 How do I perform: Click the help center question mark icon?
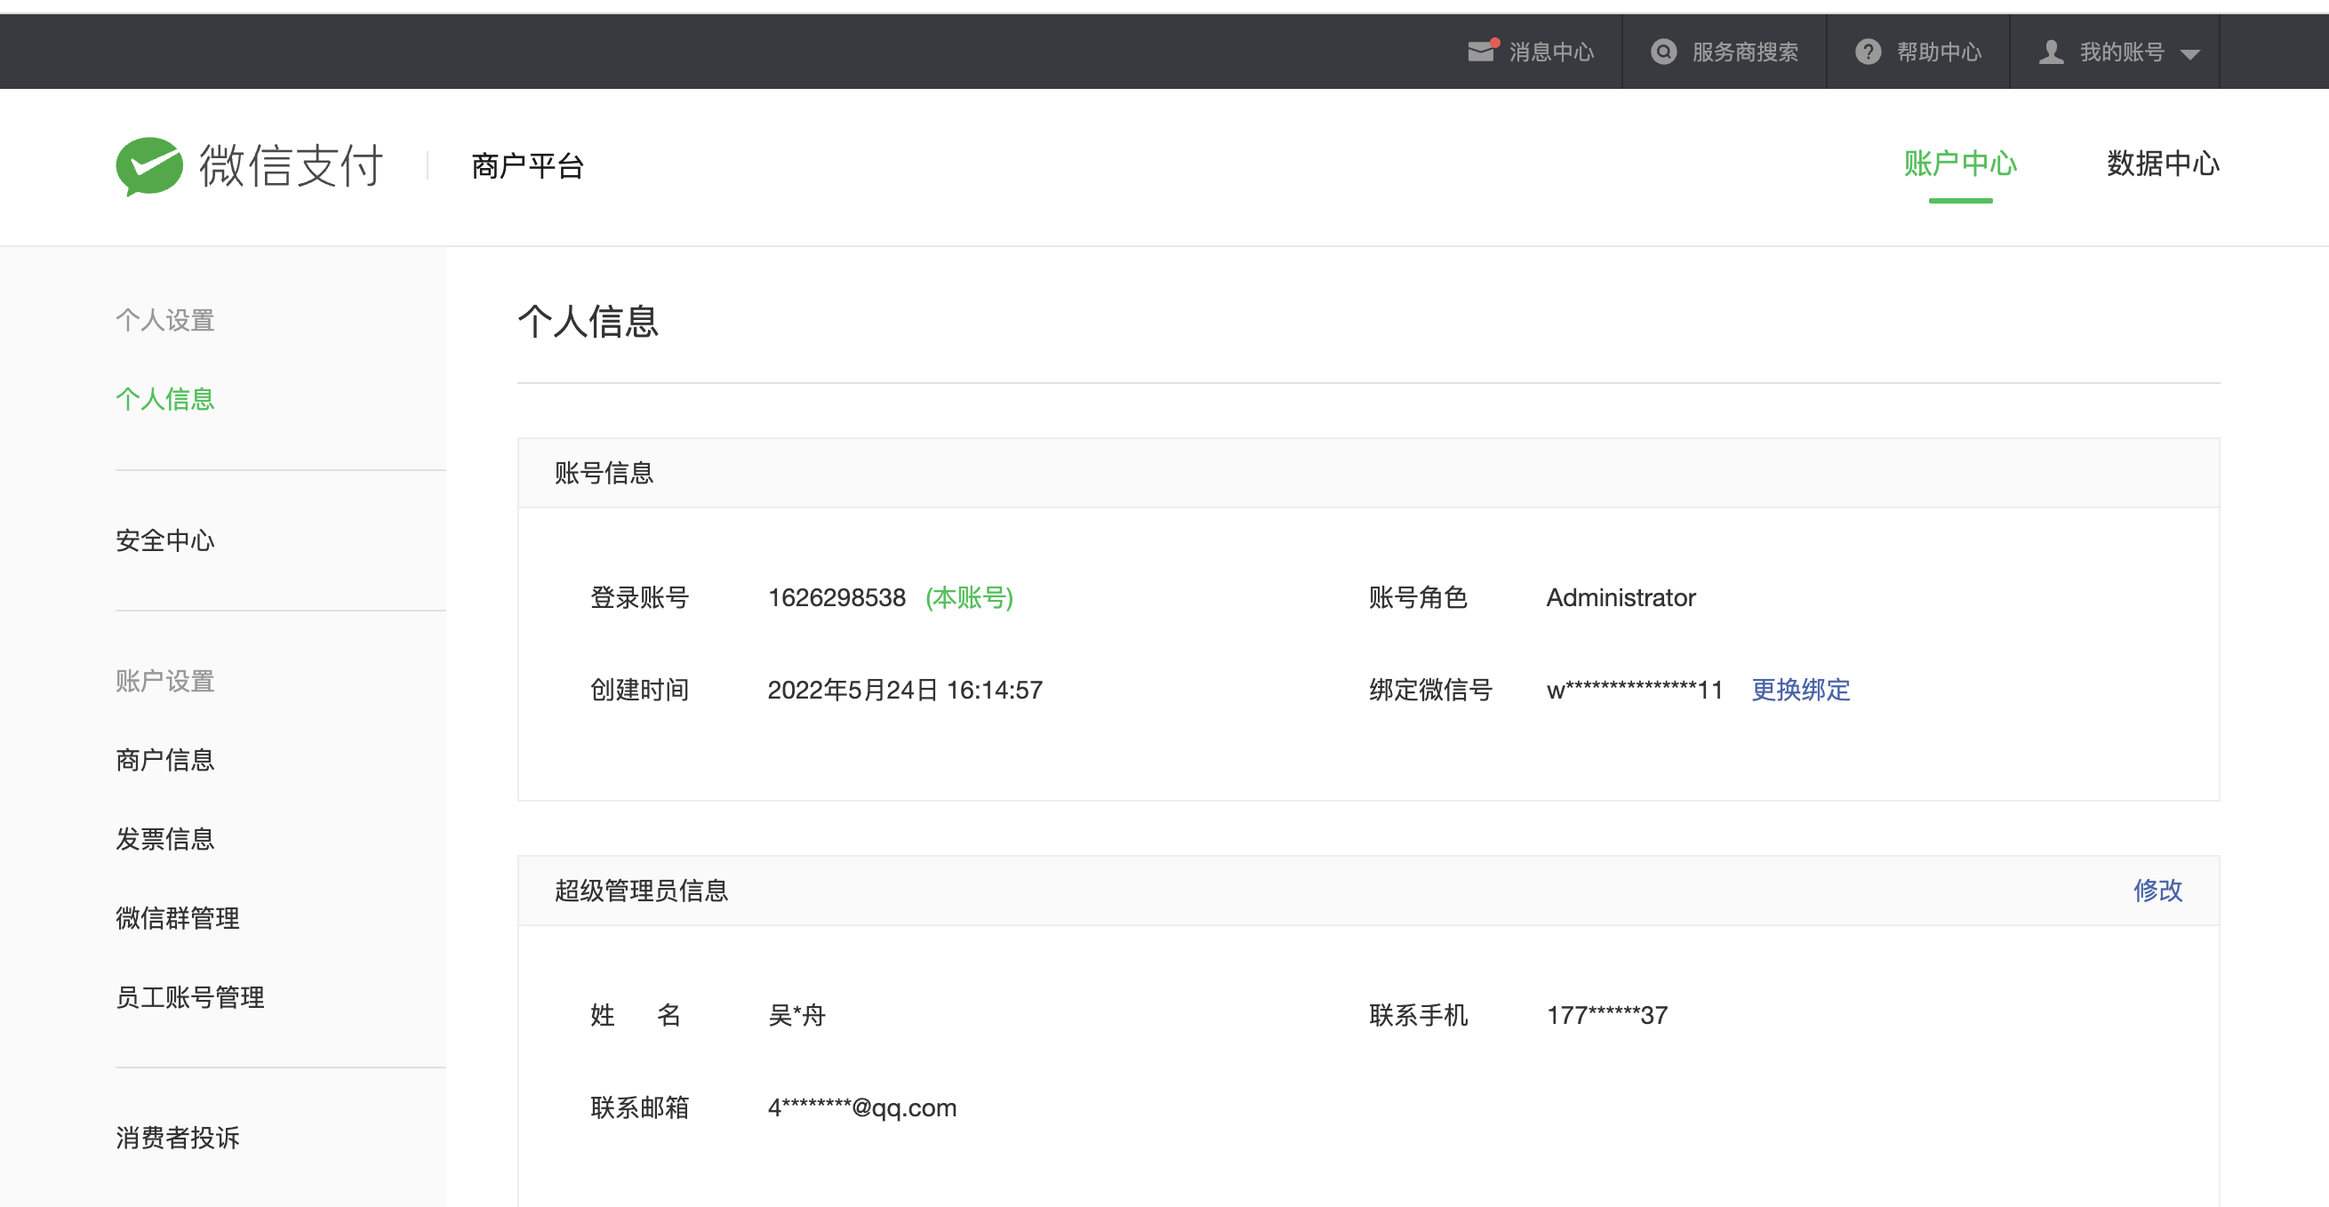pyautogui.click(x=1868, y=52)
